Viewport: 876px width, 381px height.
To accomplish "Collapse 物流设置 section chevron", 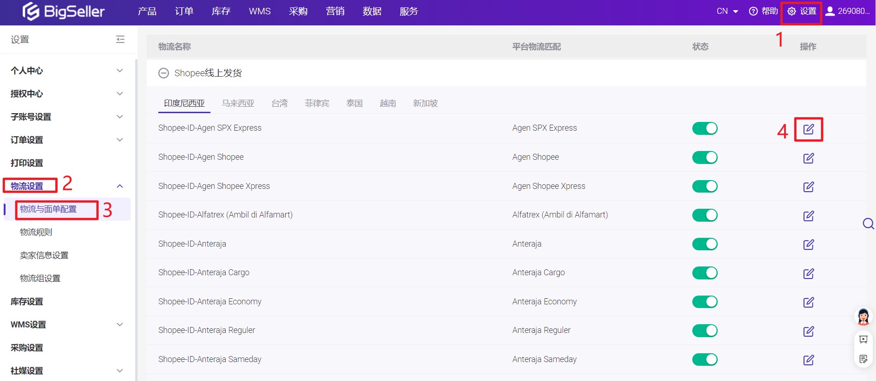I will pos(120,186).
